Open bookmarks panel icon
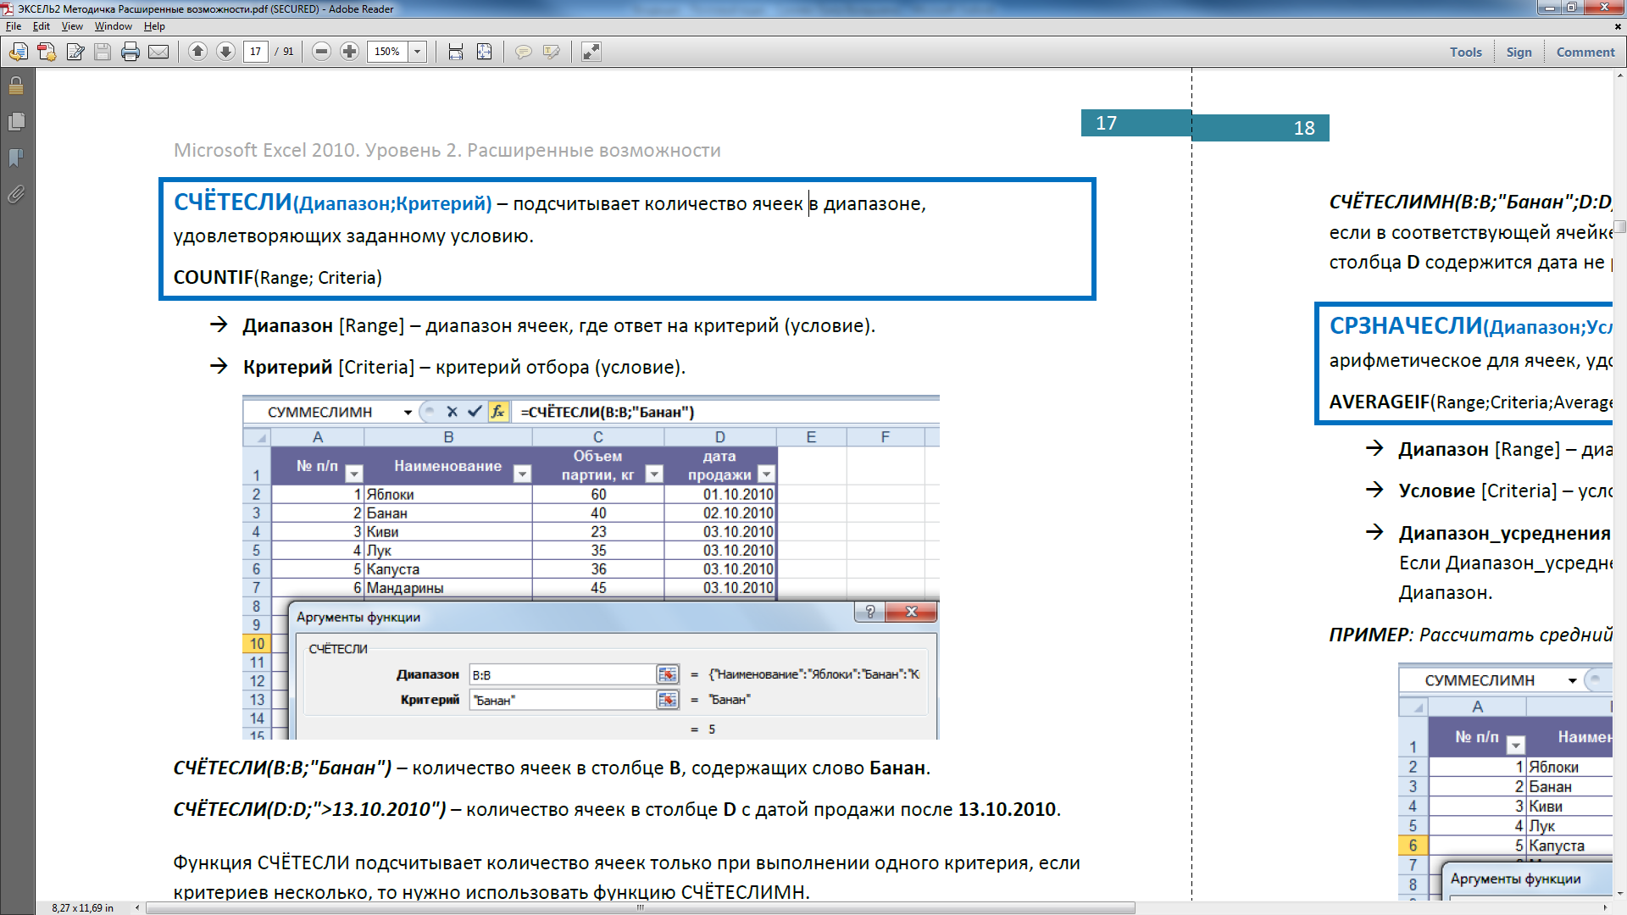Viewport: 1627px width, 915px height. (x=16, y=158)
